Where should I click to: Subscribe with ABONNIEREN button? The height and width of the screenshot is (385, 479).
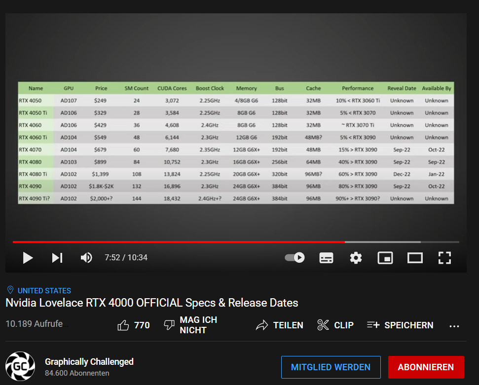(426, 367)
